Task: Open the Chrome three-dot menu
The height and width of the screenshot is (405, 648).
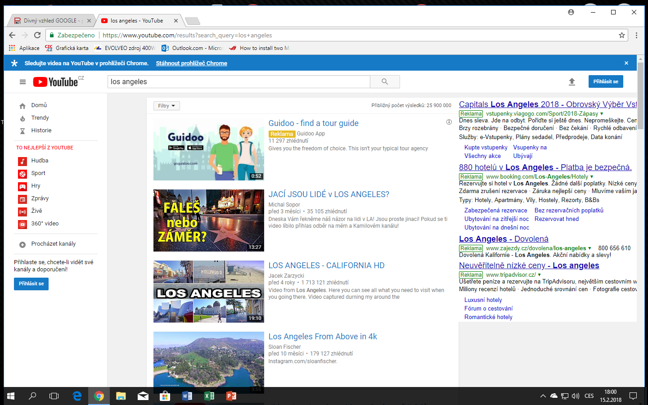Action: point(636,35)
